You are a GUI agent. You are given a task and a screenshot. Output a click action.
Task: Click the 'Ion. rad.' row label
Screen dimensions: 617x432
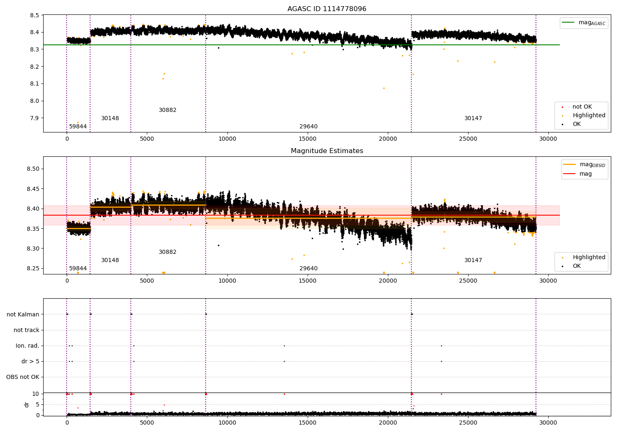[28, 346]
